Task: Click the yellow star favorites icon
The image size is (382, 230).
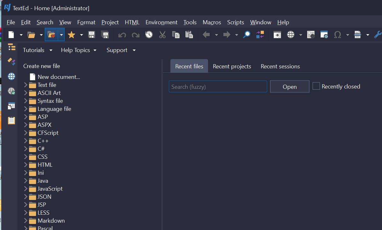Action: coord(71,34)
